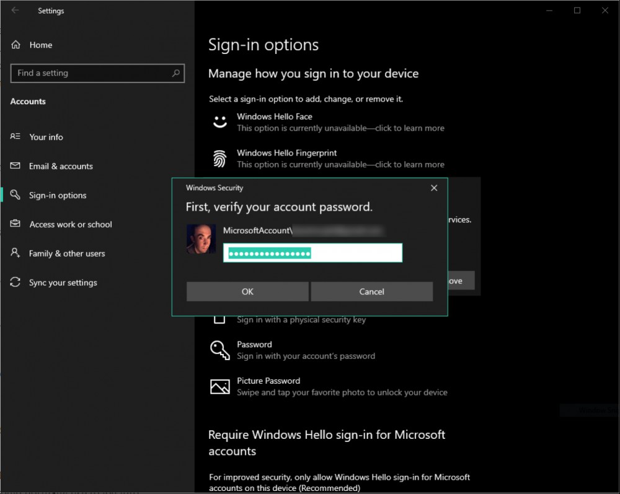
Task: Click the partially hidden Remove button
Action: coord(461,281)
